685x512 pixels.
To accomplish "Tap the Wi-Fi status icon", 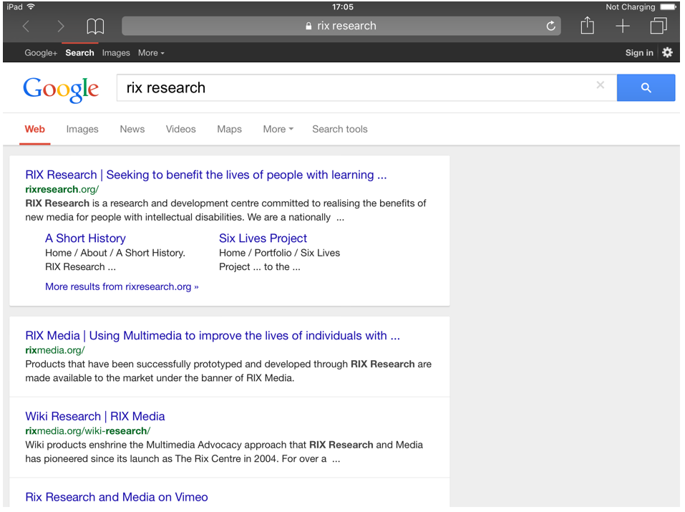I will point(31,7).
